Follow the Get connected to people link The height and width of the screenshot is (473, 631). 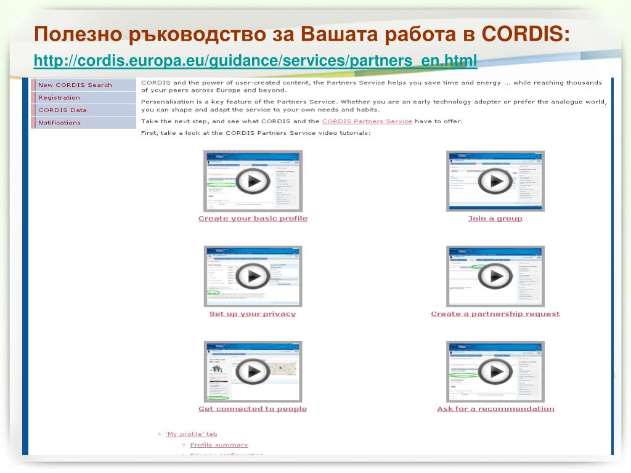(252, 409)
